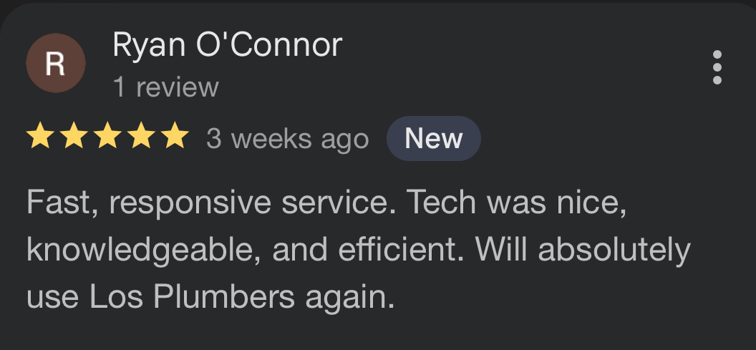The height and width of the screenshot is (350, 756).
Task: Select the third rating star
Action: click(x=107, y=137)
